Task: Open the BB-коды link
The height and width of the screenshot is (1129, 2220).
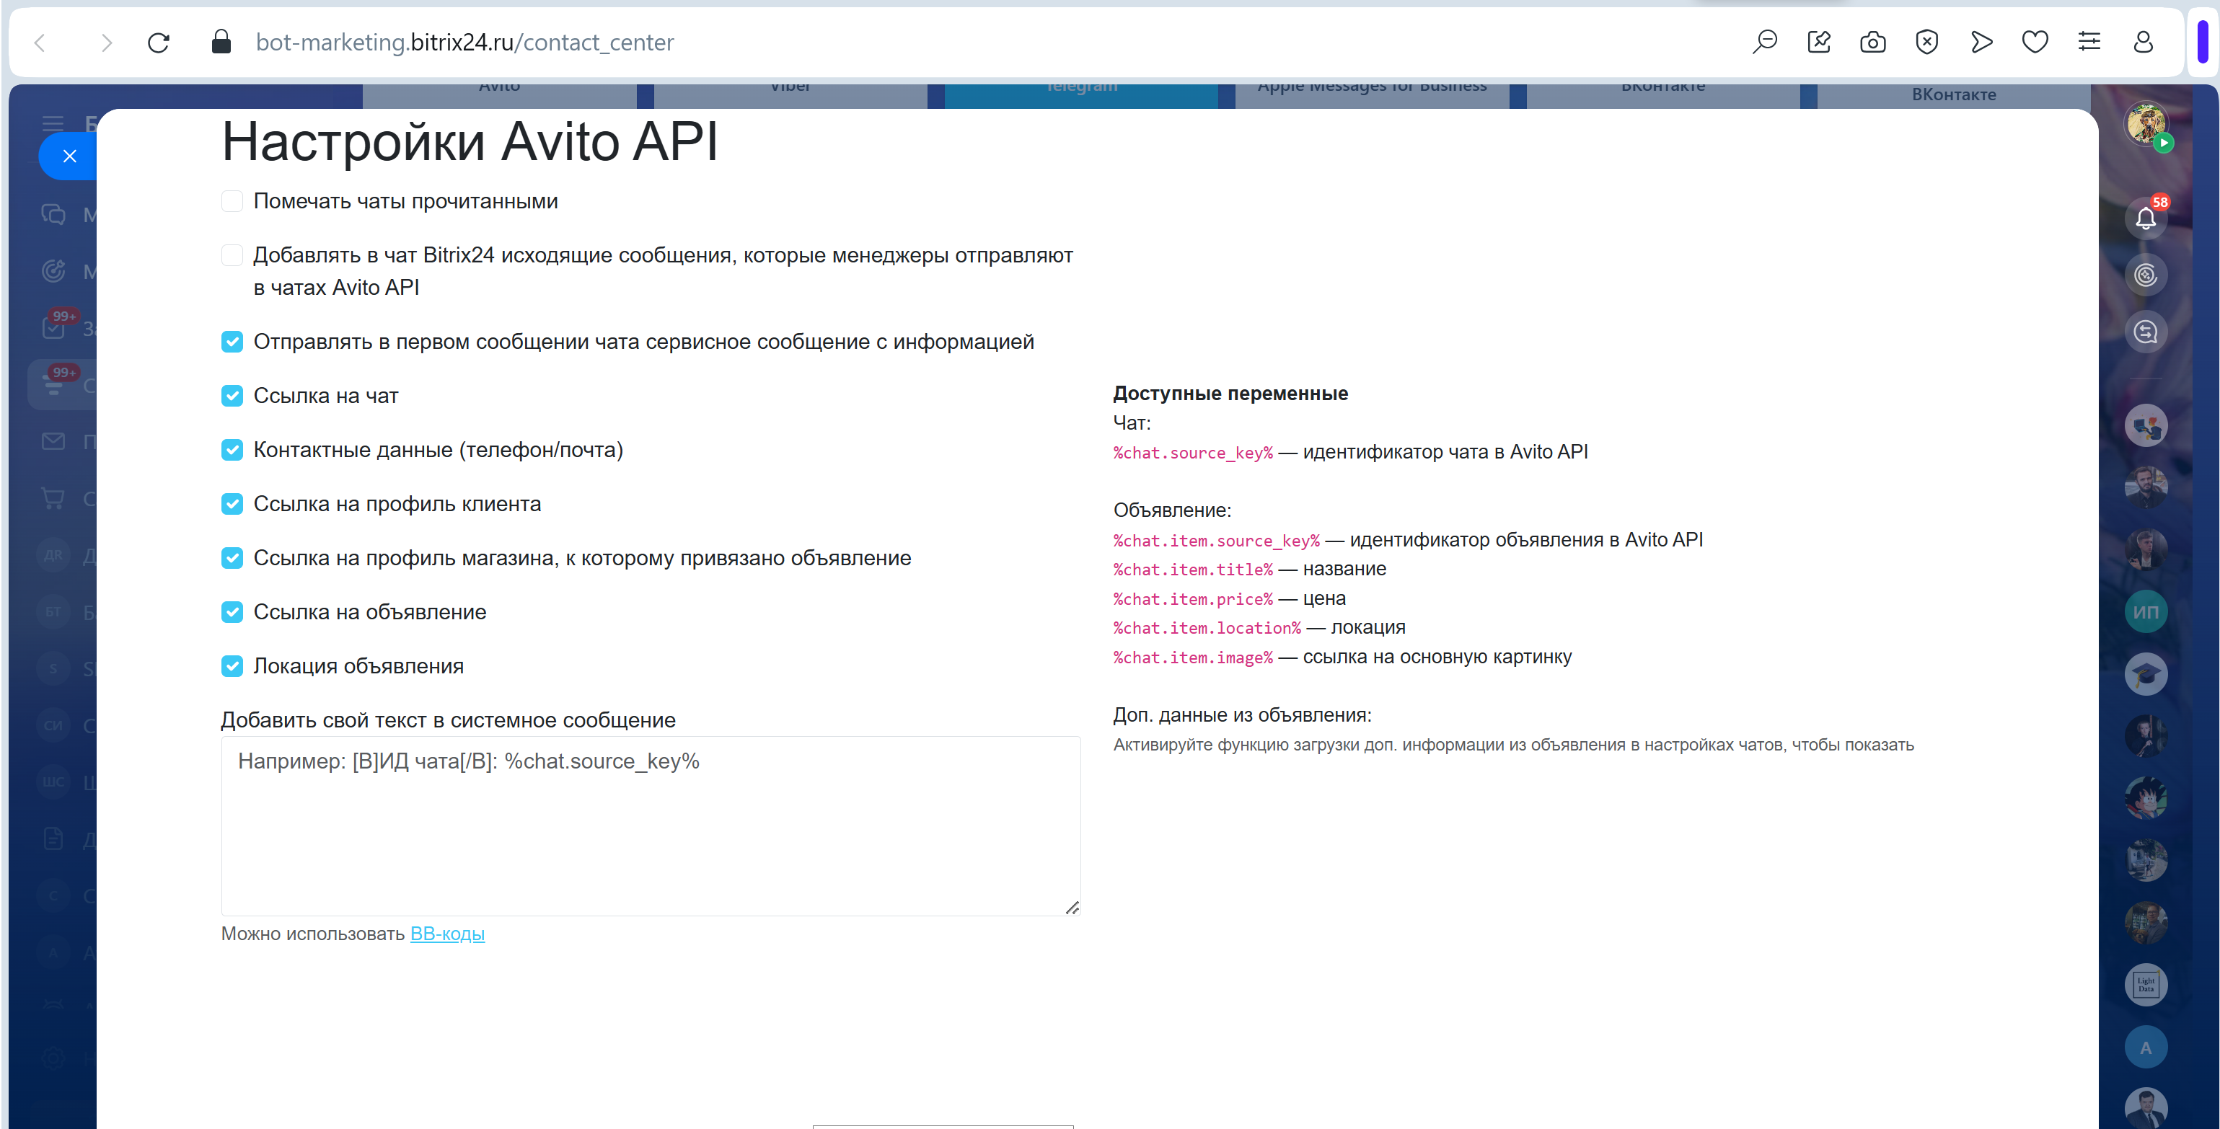Action: point(447,934)
